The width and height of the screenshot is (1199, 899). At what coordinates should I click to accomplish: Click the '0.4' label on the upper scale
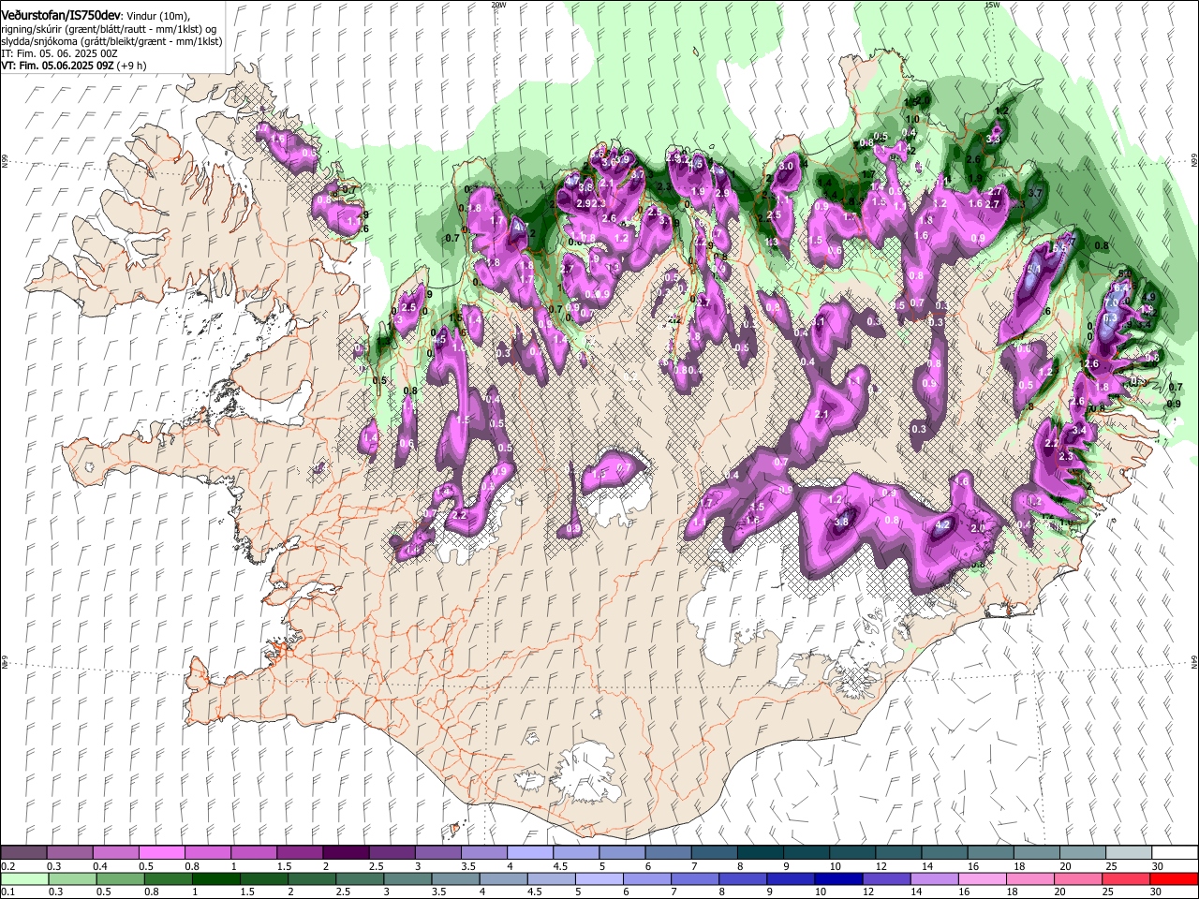[99, 866]
